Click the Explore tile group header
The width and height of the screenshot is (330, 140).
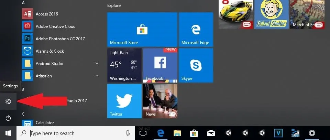pyautogui.click(x=114, y=6)
